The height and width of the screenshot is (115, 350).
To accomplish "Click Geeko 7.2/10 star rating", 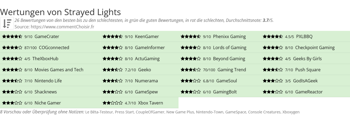I will coord(113,70).
